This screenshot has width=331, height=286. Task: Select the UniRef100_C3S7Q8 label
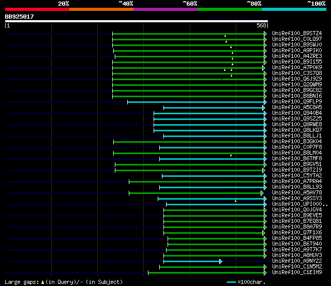pos(297,73)
